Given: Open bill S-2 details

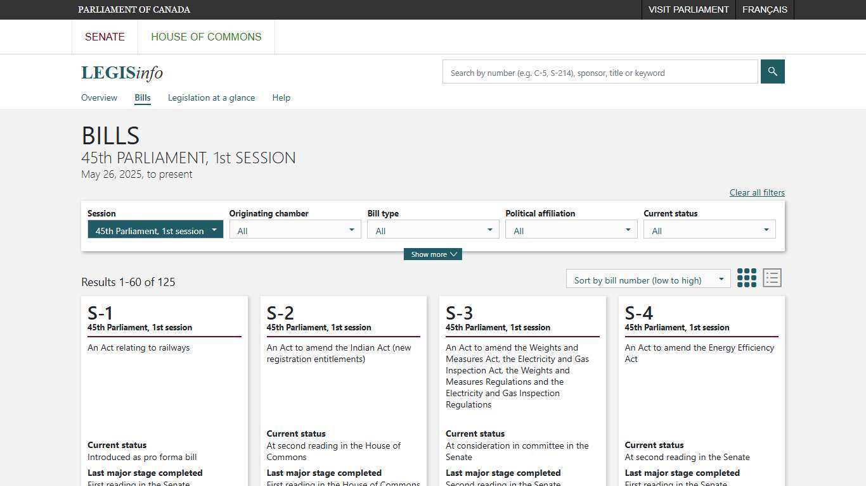Looking at the screenshot, I should 280,313.
